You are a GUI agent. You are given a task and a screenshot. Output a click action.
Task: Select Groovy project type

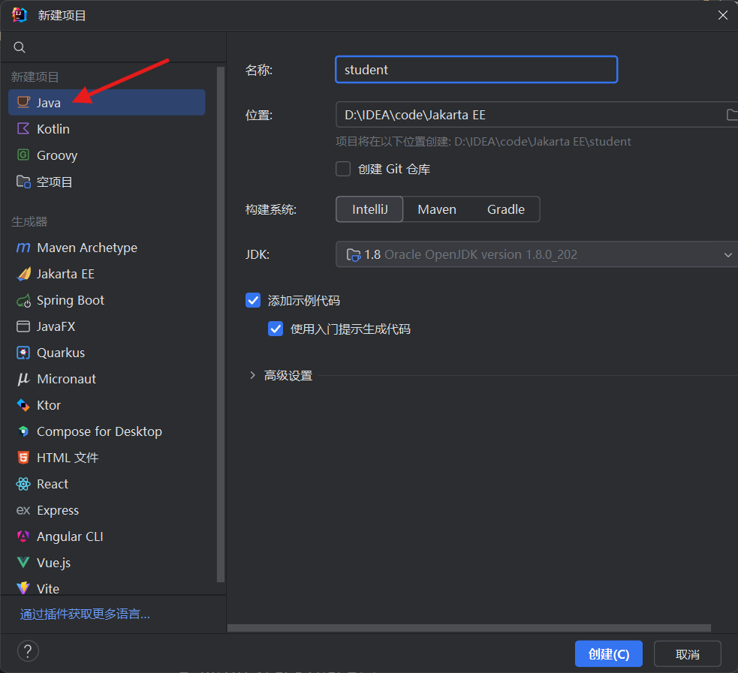point(107,155)
